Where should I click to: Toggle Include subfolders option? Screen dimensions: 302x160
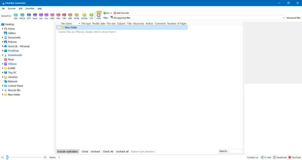click(x=68, y=151)
